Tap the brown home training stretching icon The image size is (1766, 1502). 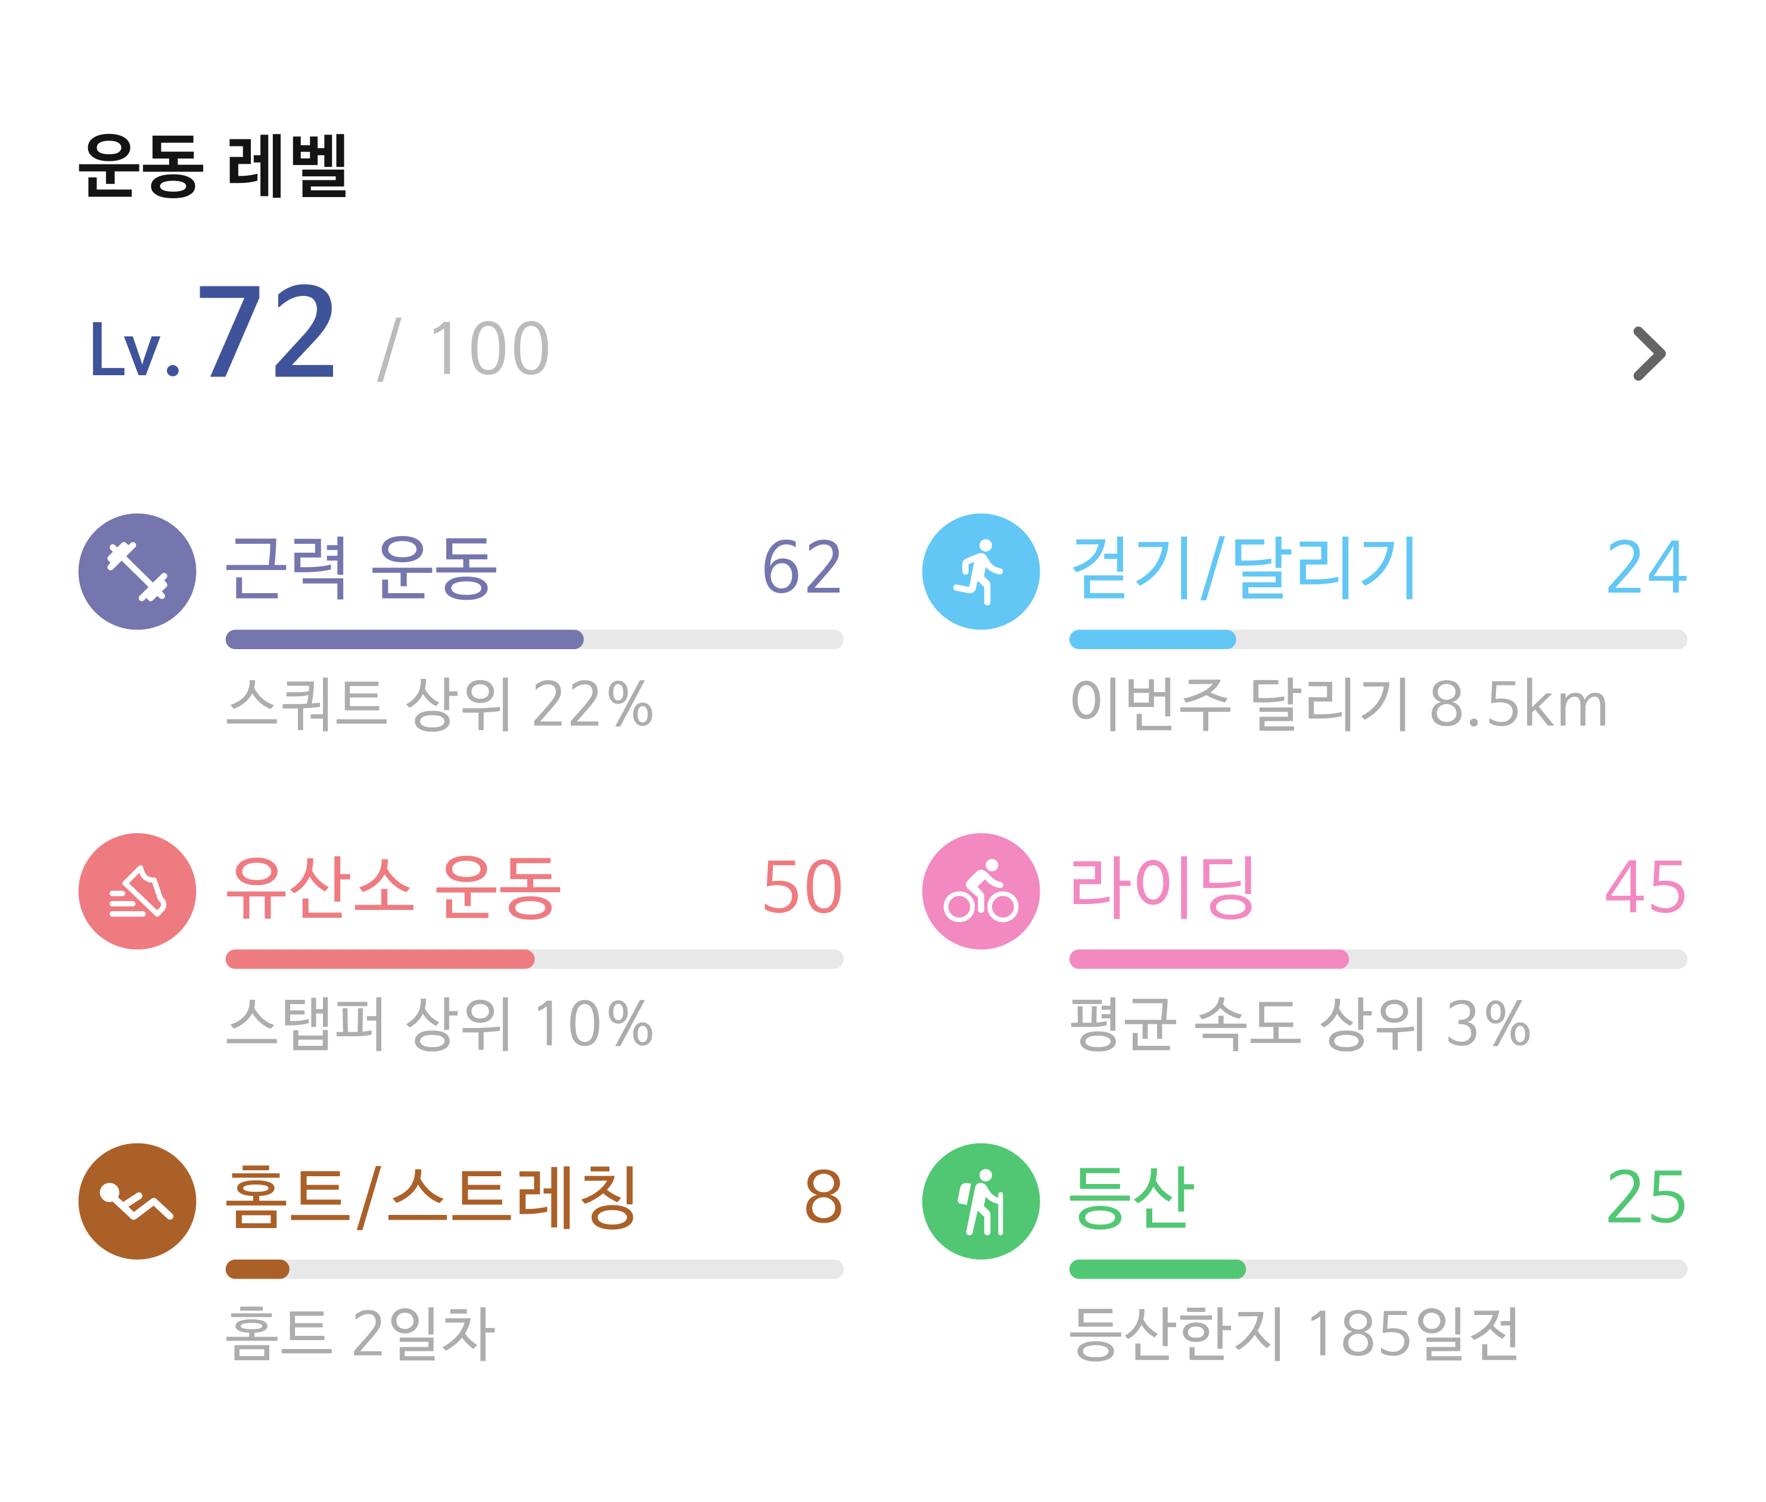[x=137, y=1201]
